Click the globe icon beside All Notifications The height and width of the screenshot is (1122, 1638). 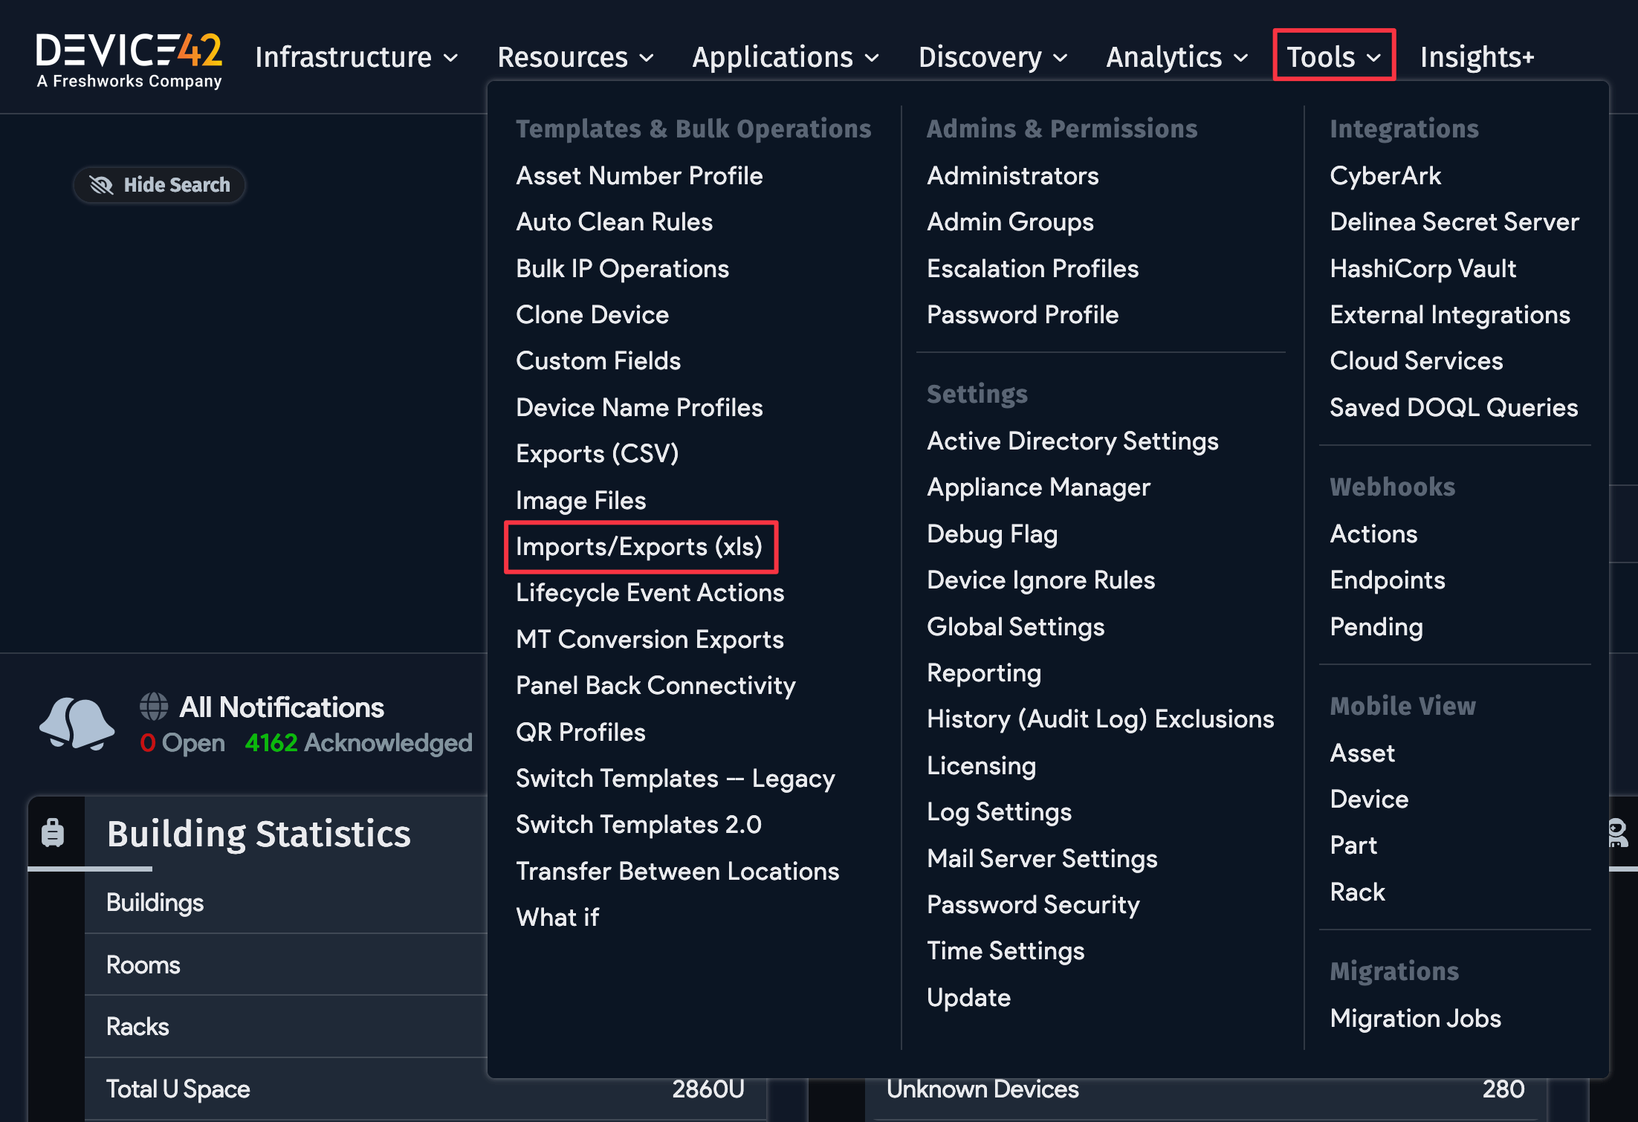point(154,706)
